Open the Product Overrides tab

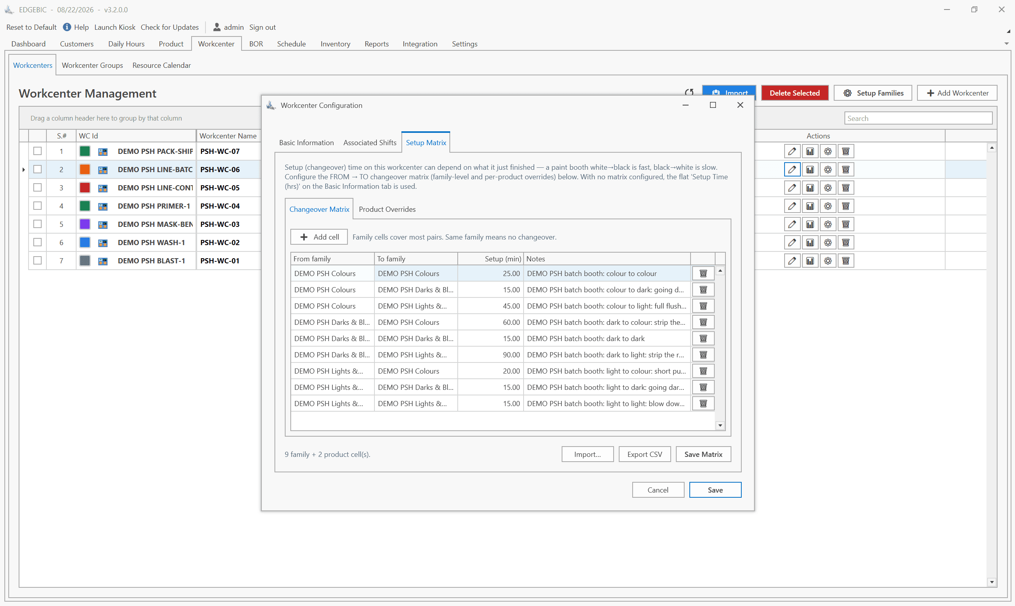tap(387, 209)
